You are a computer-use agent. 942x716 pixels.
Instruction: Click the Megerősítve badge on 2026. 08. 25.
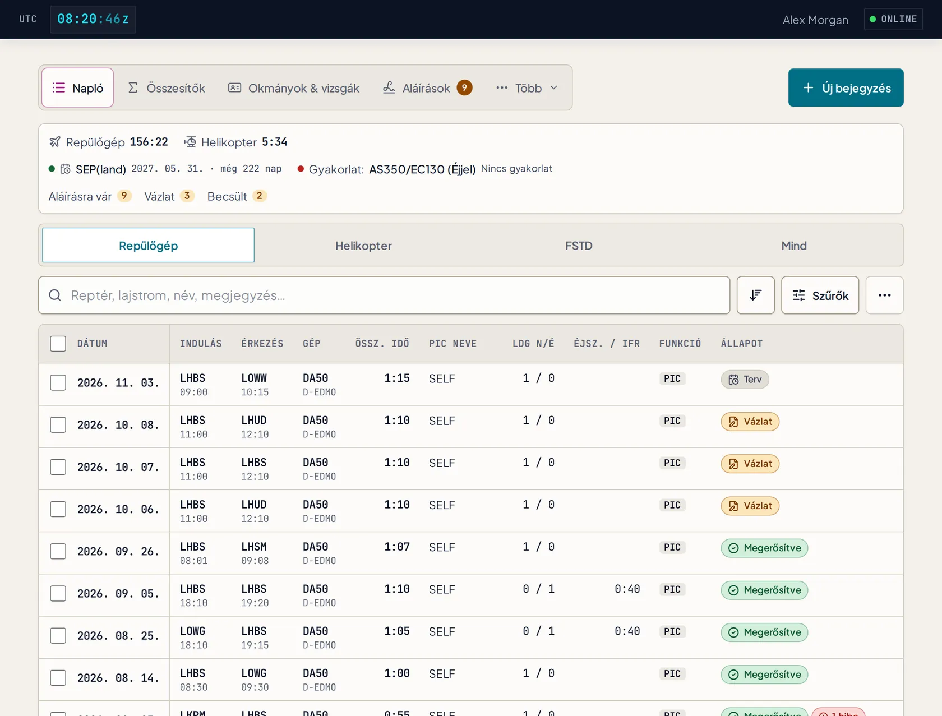764,632
